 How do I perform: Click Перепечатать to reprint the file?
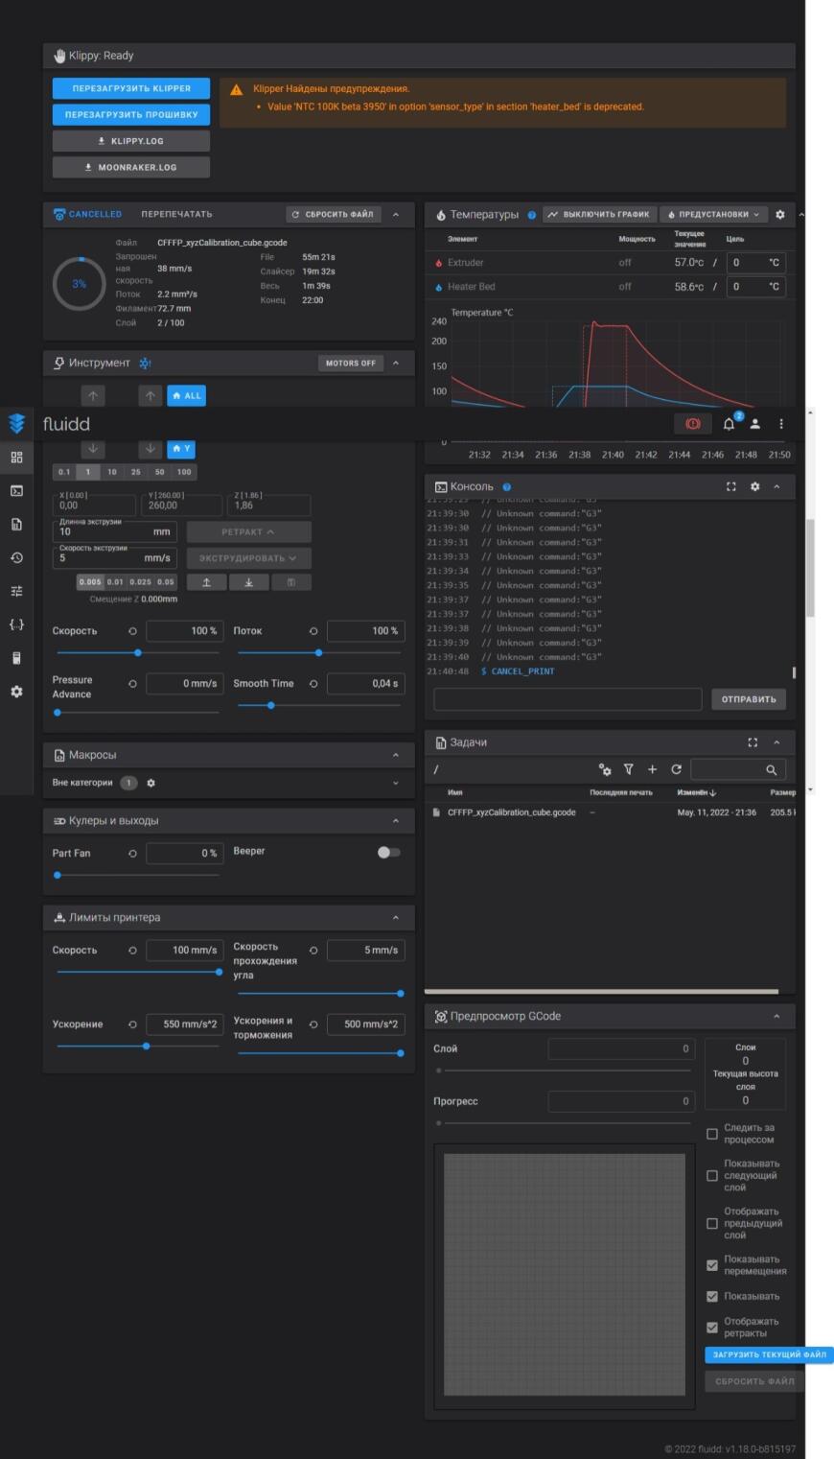point(177,214)
